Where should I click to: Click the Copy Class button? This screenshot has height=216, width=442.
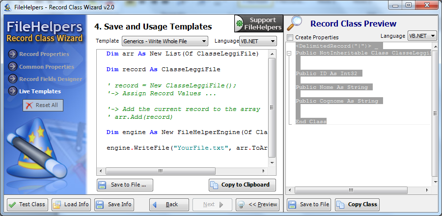[357, 204]
